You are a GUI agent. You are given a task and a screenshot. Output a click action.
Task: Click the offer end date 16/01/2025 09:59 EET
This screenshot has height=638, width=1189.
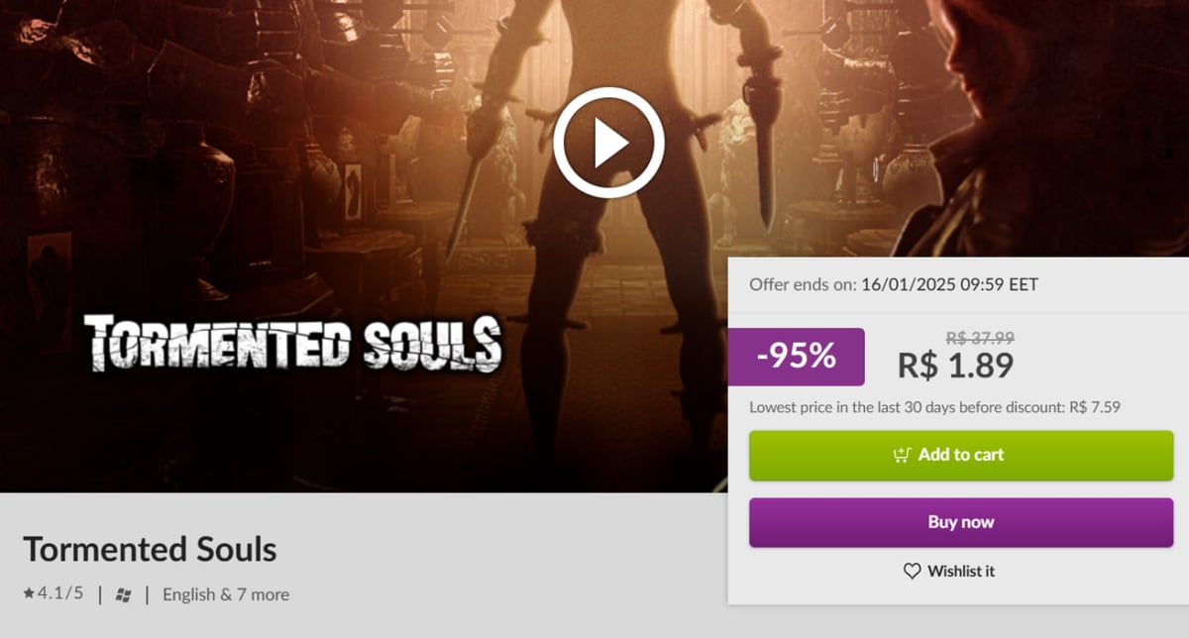(x=949, y=284)
